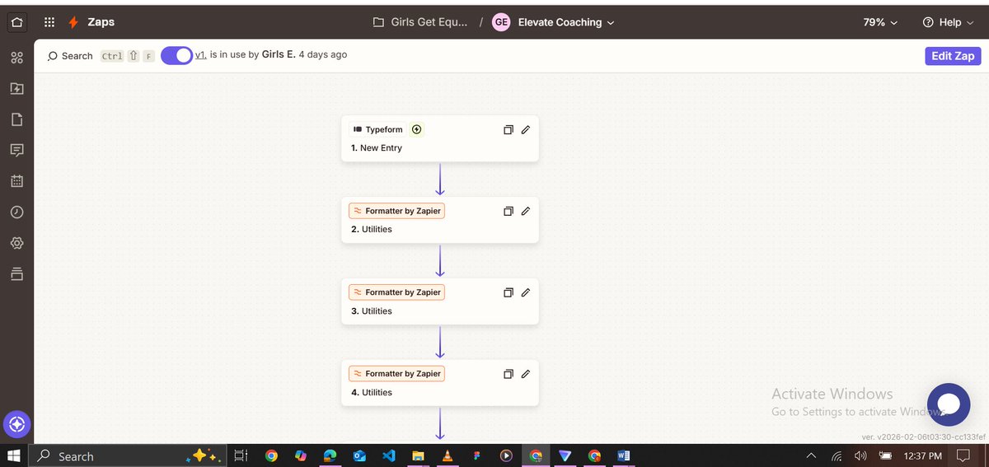The width and height of the screenshot is (989, 467).
Task: Launch Visual Studio Code from taskbar
Action: [x=389, y=455]
